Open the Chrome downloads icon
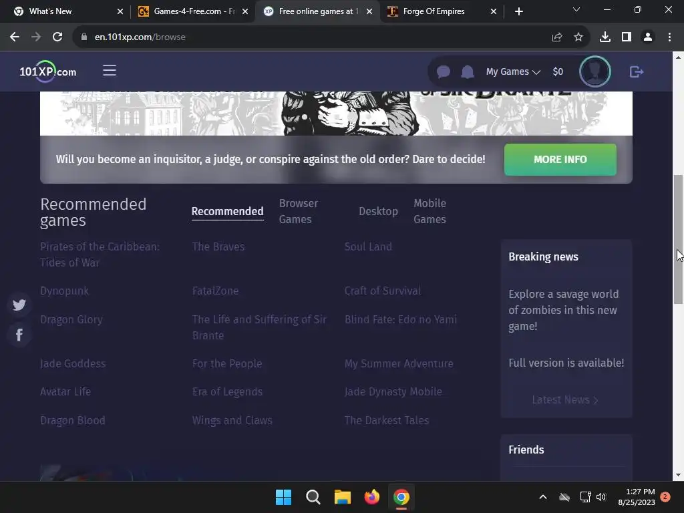 605,37
